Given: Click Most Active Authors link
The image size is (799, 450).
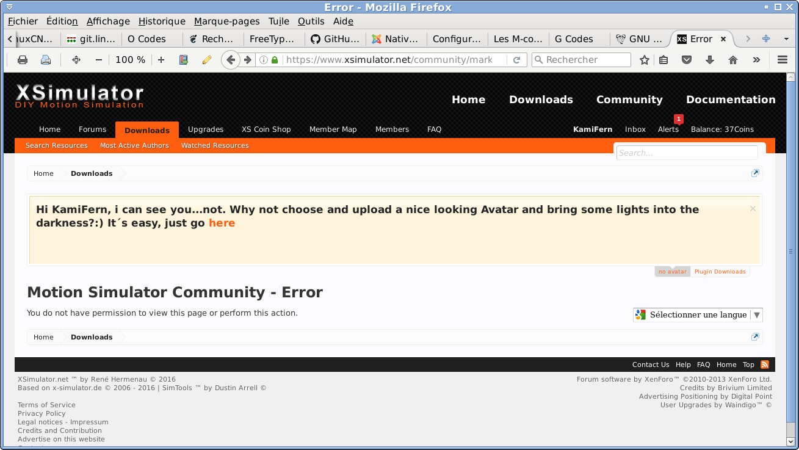Looking at the screenshot, I should 134,145.
